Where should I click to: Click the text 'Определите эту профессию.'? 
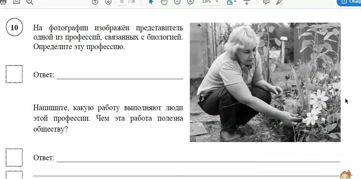[79, 47]
